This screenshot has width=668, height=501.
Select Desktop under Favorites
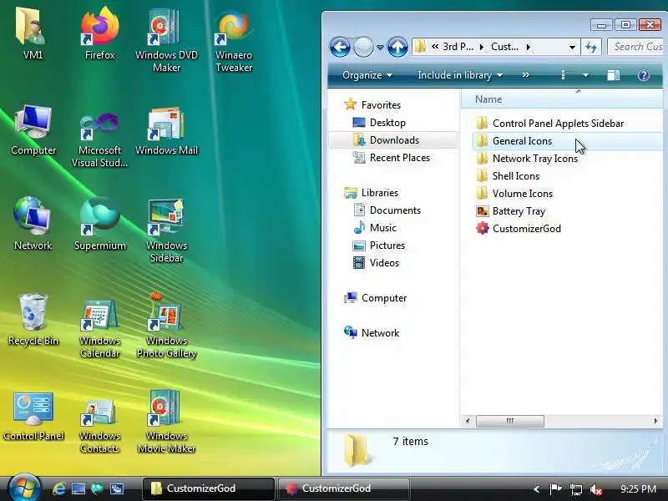[x=387, y=123]
